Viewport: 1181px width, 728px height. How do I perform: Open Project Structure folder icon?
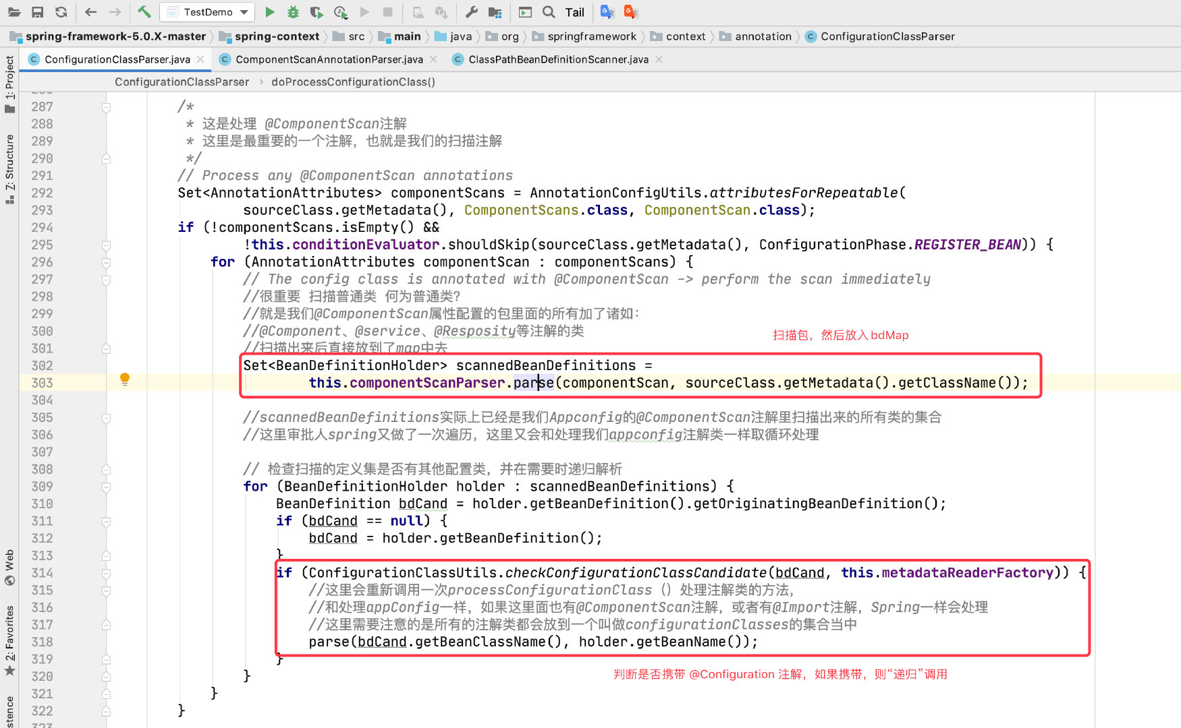tap(495, 11)
